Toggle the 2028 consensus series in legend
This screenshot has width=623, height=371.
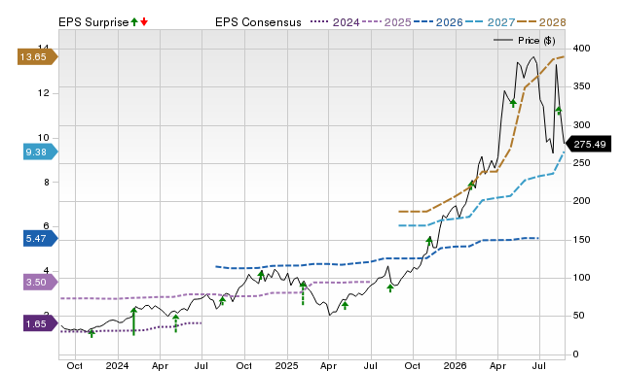[x=541, y=22]
